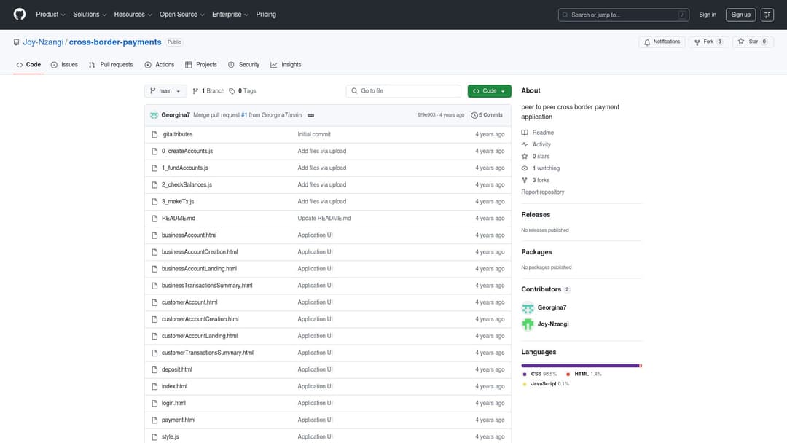
Task: Open the cross-border-payments repository link
Action: [x=115, y=42]
